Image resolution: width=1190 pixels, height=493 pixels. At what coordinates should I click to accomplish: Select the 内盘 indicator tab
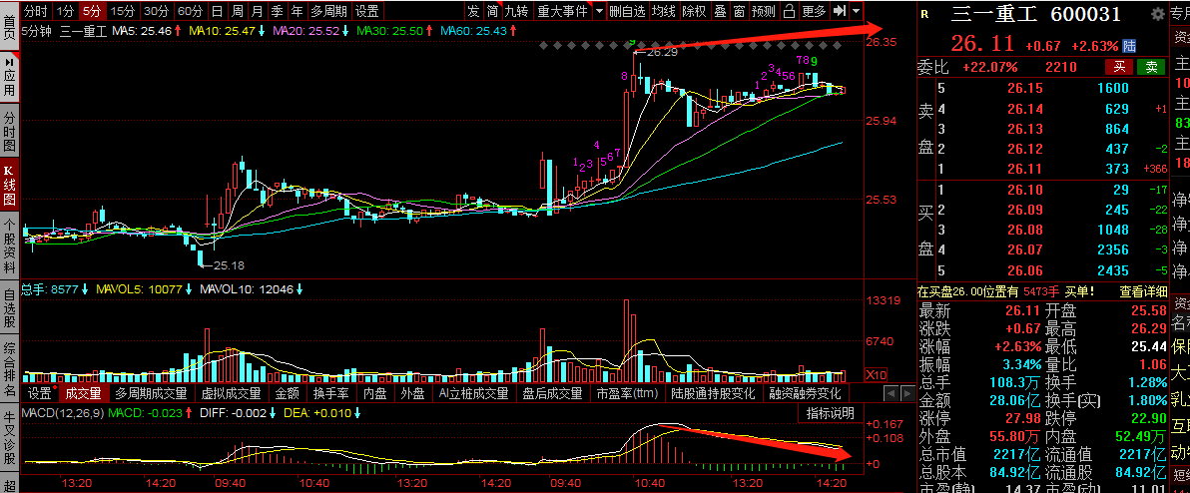click(x=375, y=393)
